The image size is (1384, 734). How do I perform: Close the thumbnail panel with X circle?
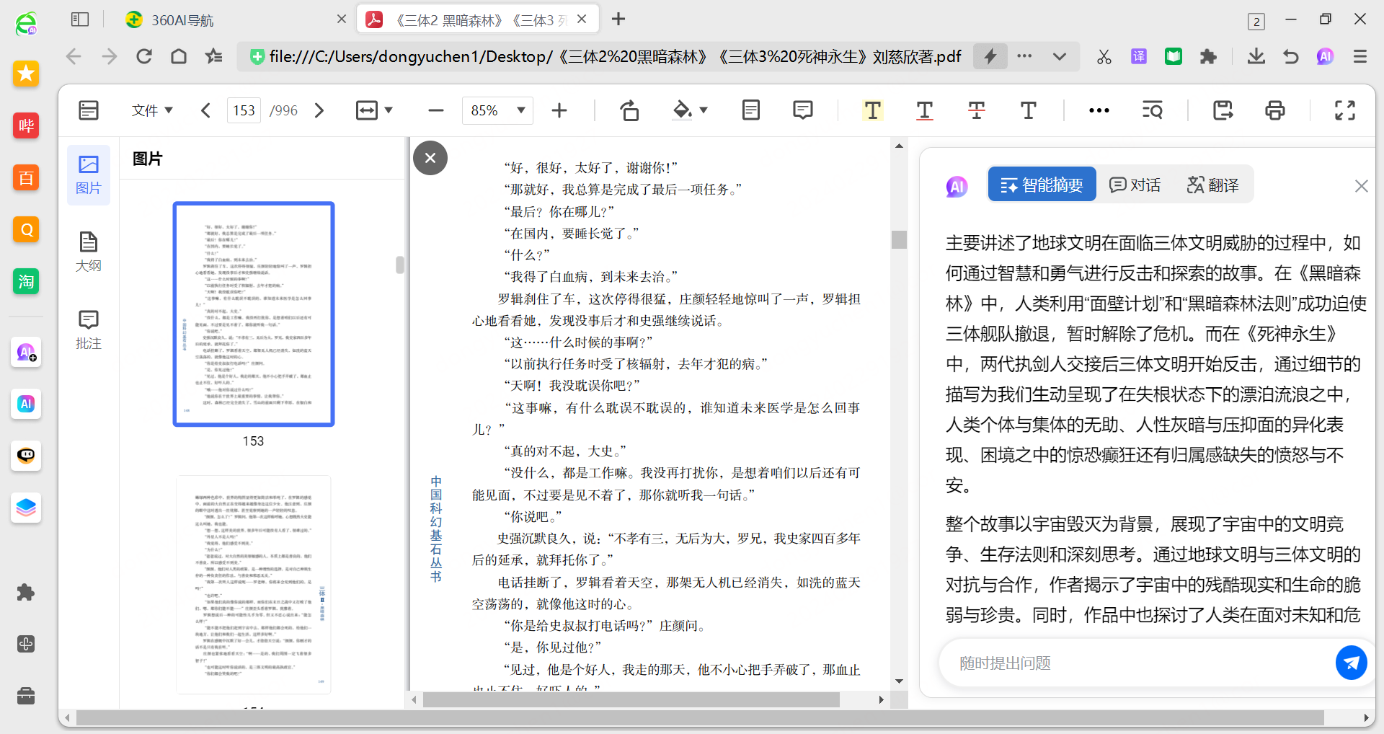click(x=430, y=158)
